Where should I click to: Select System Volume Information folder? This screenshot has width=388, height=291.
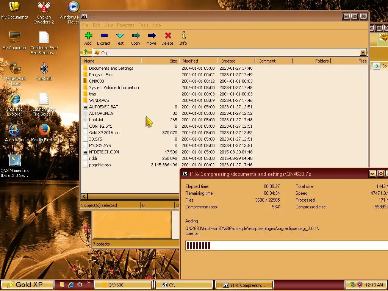tap(114, 88)
